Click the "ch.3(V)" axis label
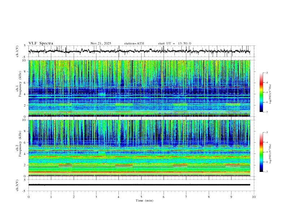 pos(17,185)
